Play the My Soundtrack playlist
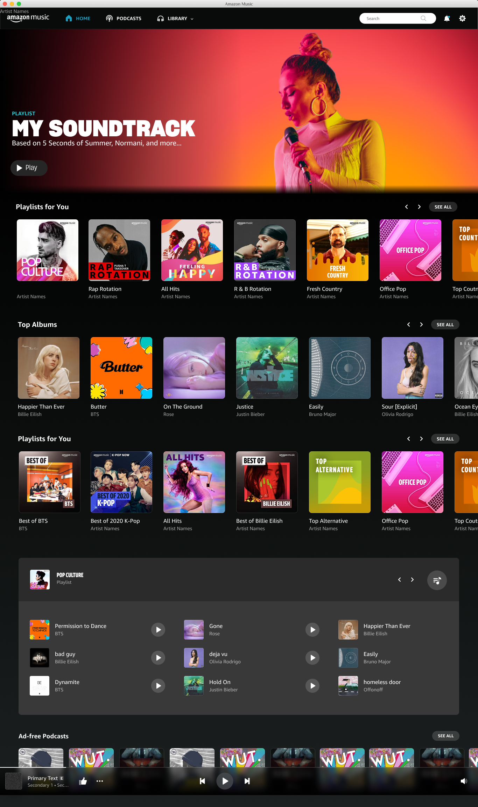The image size is (478, 807). pyautogui.click(x=29, y=168)
